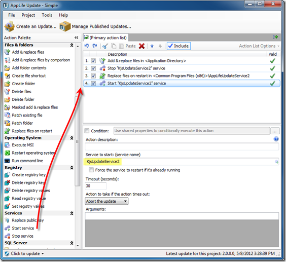Click the Patch folder icon
286x262 pixels.
point(7,123)
